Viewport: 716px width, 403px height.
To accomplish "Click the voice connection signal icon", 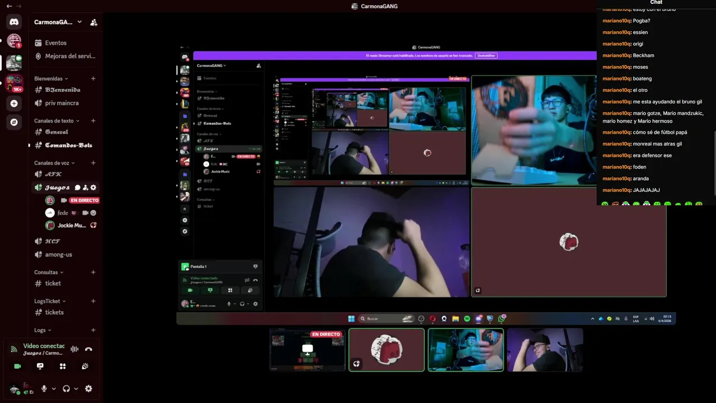I will point(14,349).
